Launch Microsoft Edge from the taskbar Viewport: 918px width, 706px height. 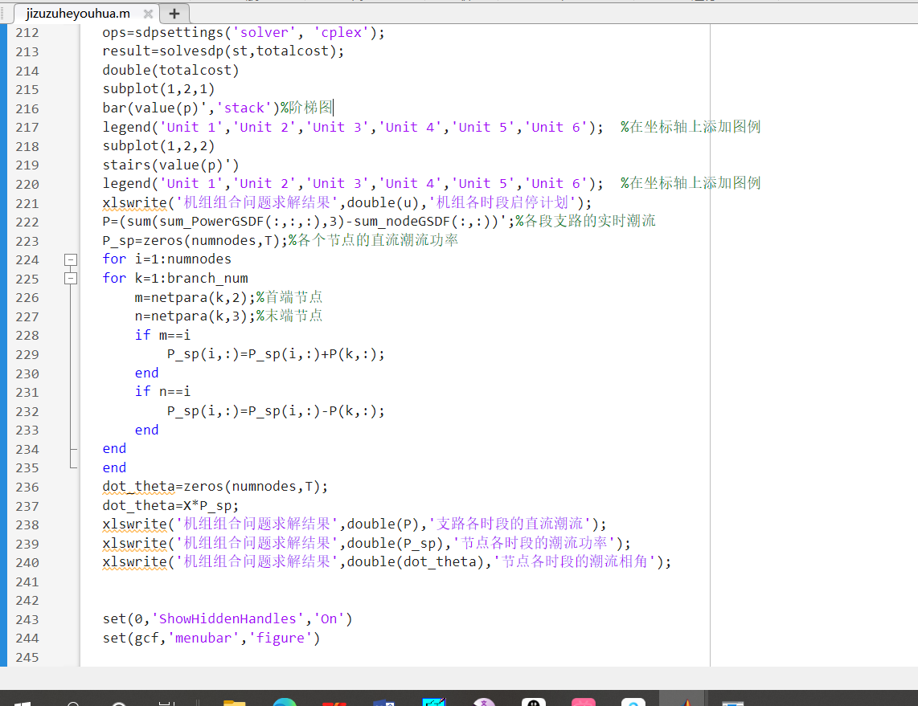tap(284, 701)
